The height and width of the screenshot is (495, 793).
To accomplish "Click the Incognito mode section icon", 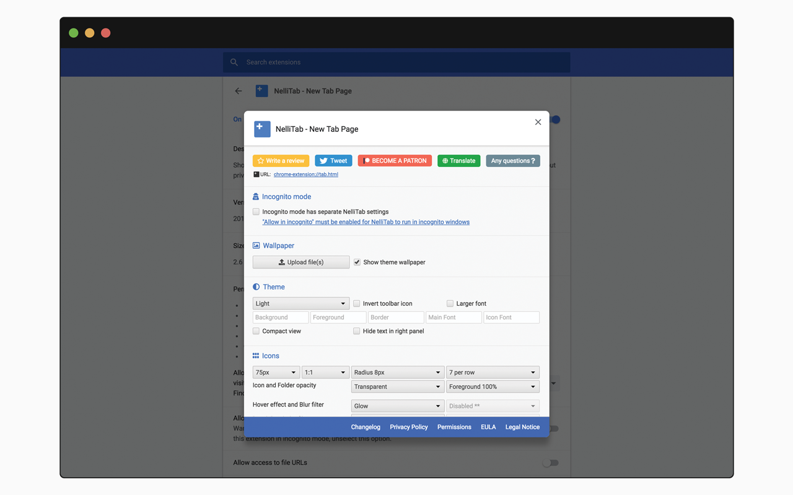I will (256, 196).
